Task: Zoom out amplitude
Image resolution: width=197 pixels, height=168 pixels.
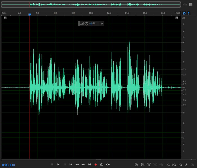Action: click(143, 165)
